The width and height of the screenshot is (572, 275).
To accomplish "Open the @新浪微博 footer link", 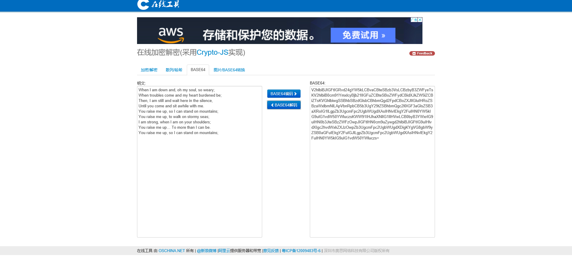I will pos(206,251).
